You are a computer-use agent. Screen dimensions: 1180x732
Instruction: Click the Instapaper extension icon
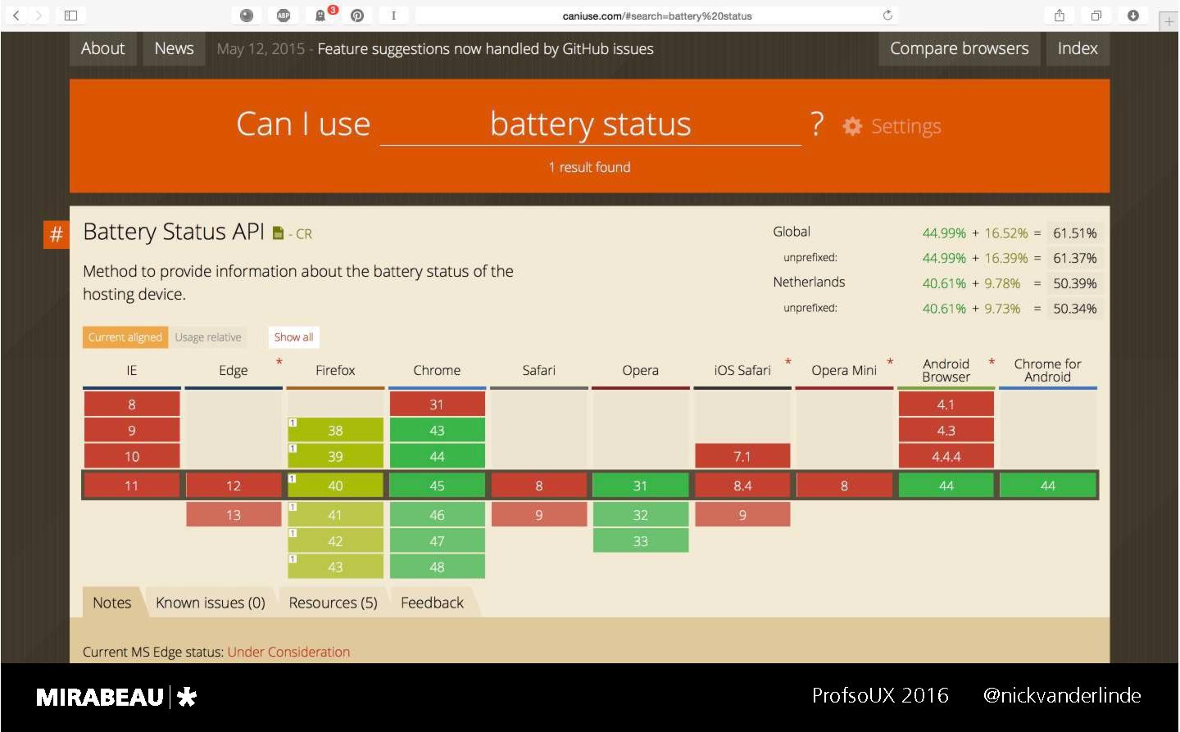coord(393,15)
